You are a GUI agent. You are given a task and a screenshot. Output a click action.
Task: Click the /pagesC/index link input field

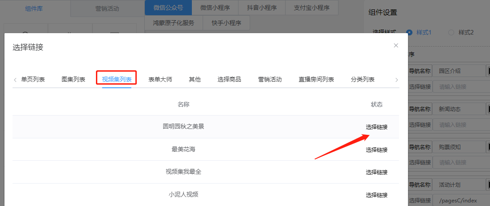(459, 200)
